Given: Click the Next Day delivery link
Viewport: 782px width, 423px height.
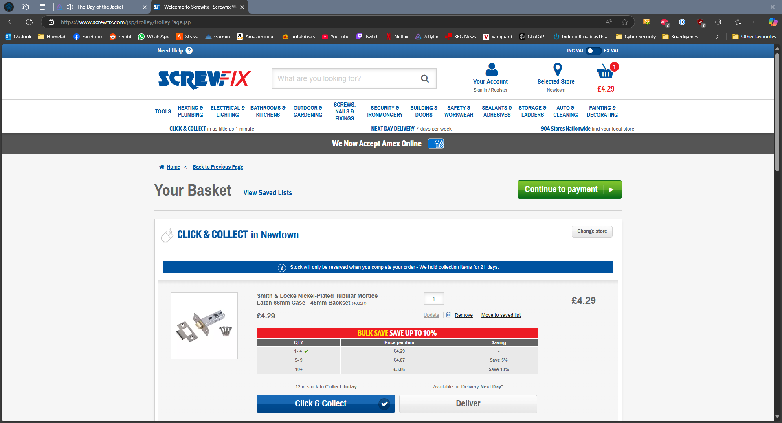Looking at the screenshot, I should [491, 387].
